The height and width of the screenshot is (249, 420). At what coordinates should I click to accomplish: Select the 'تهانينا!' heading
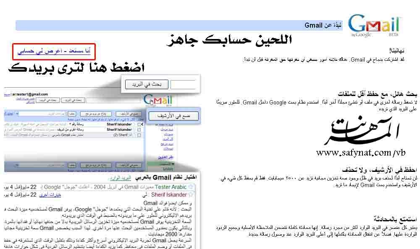[x=397, y=51]
